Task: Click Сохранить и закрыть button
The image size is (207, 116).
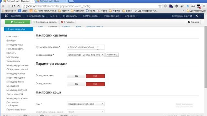Action: (45, 22)
